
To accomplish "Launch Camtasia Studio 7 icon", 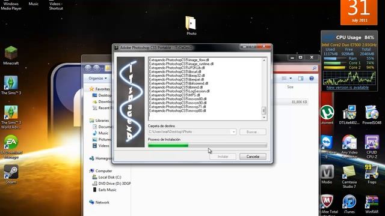I will point(349,176).
